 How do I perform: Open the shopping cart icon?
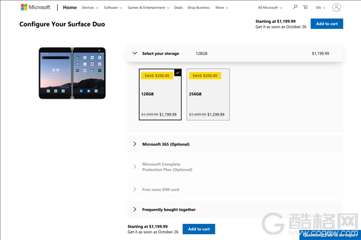click(x=306, y=7)
